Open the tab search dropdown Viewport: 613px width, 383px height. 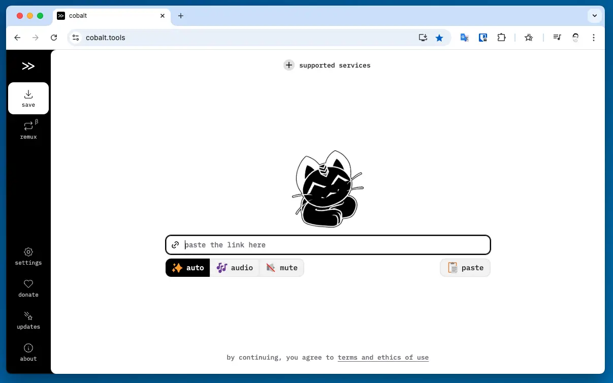point(595,16)
